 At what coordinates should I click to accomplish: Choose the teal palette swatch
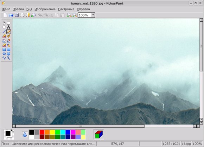(63, 137)
